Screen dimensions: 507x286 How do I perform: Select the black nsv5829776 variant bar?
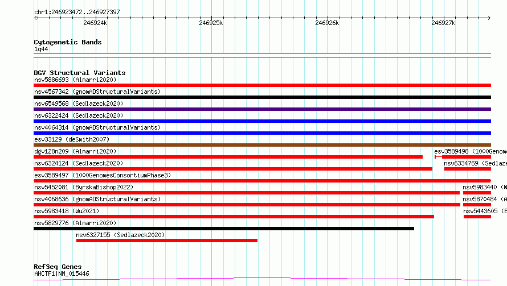coord(224,229)
